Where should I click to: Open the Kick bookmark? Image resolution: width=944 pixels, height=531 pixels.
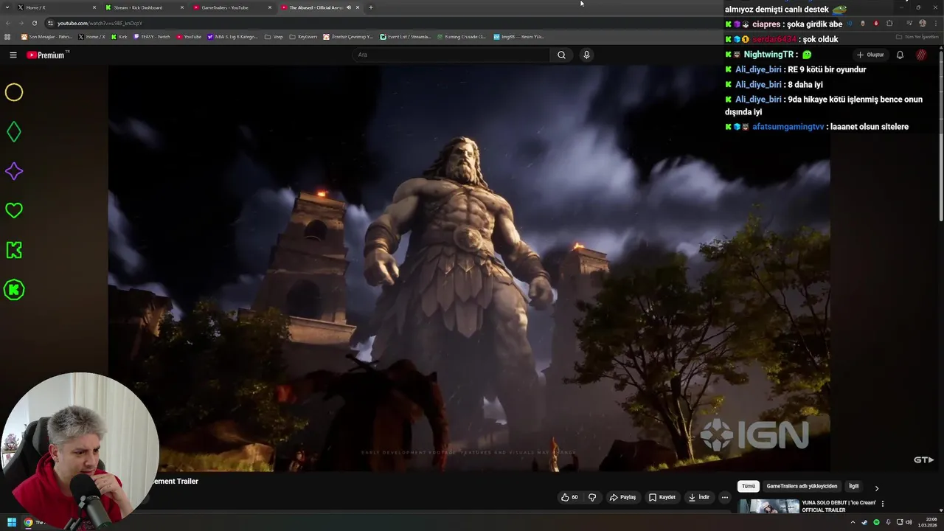119,37
